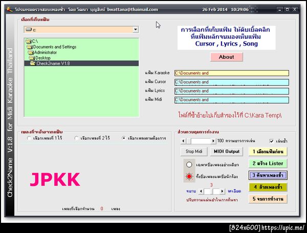Viewport: 307px width, 233px height.
Task: Click the 2 Lister create button
Action: point(268,164)
